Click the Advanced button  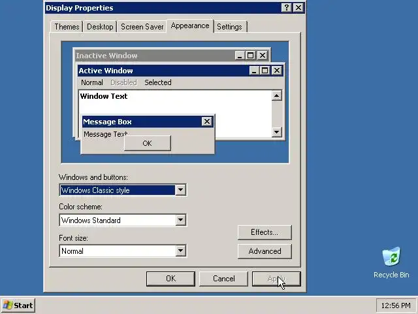click(265, 251)
